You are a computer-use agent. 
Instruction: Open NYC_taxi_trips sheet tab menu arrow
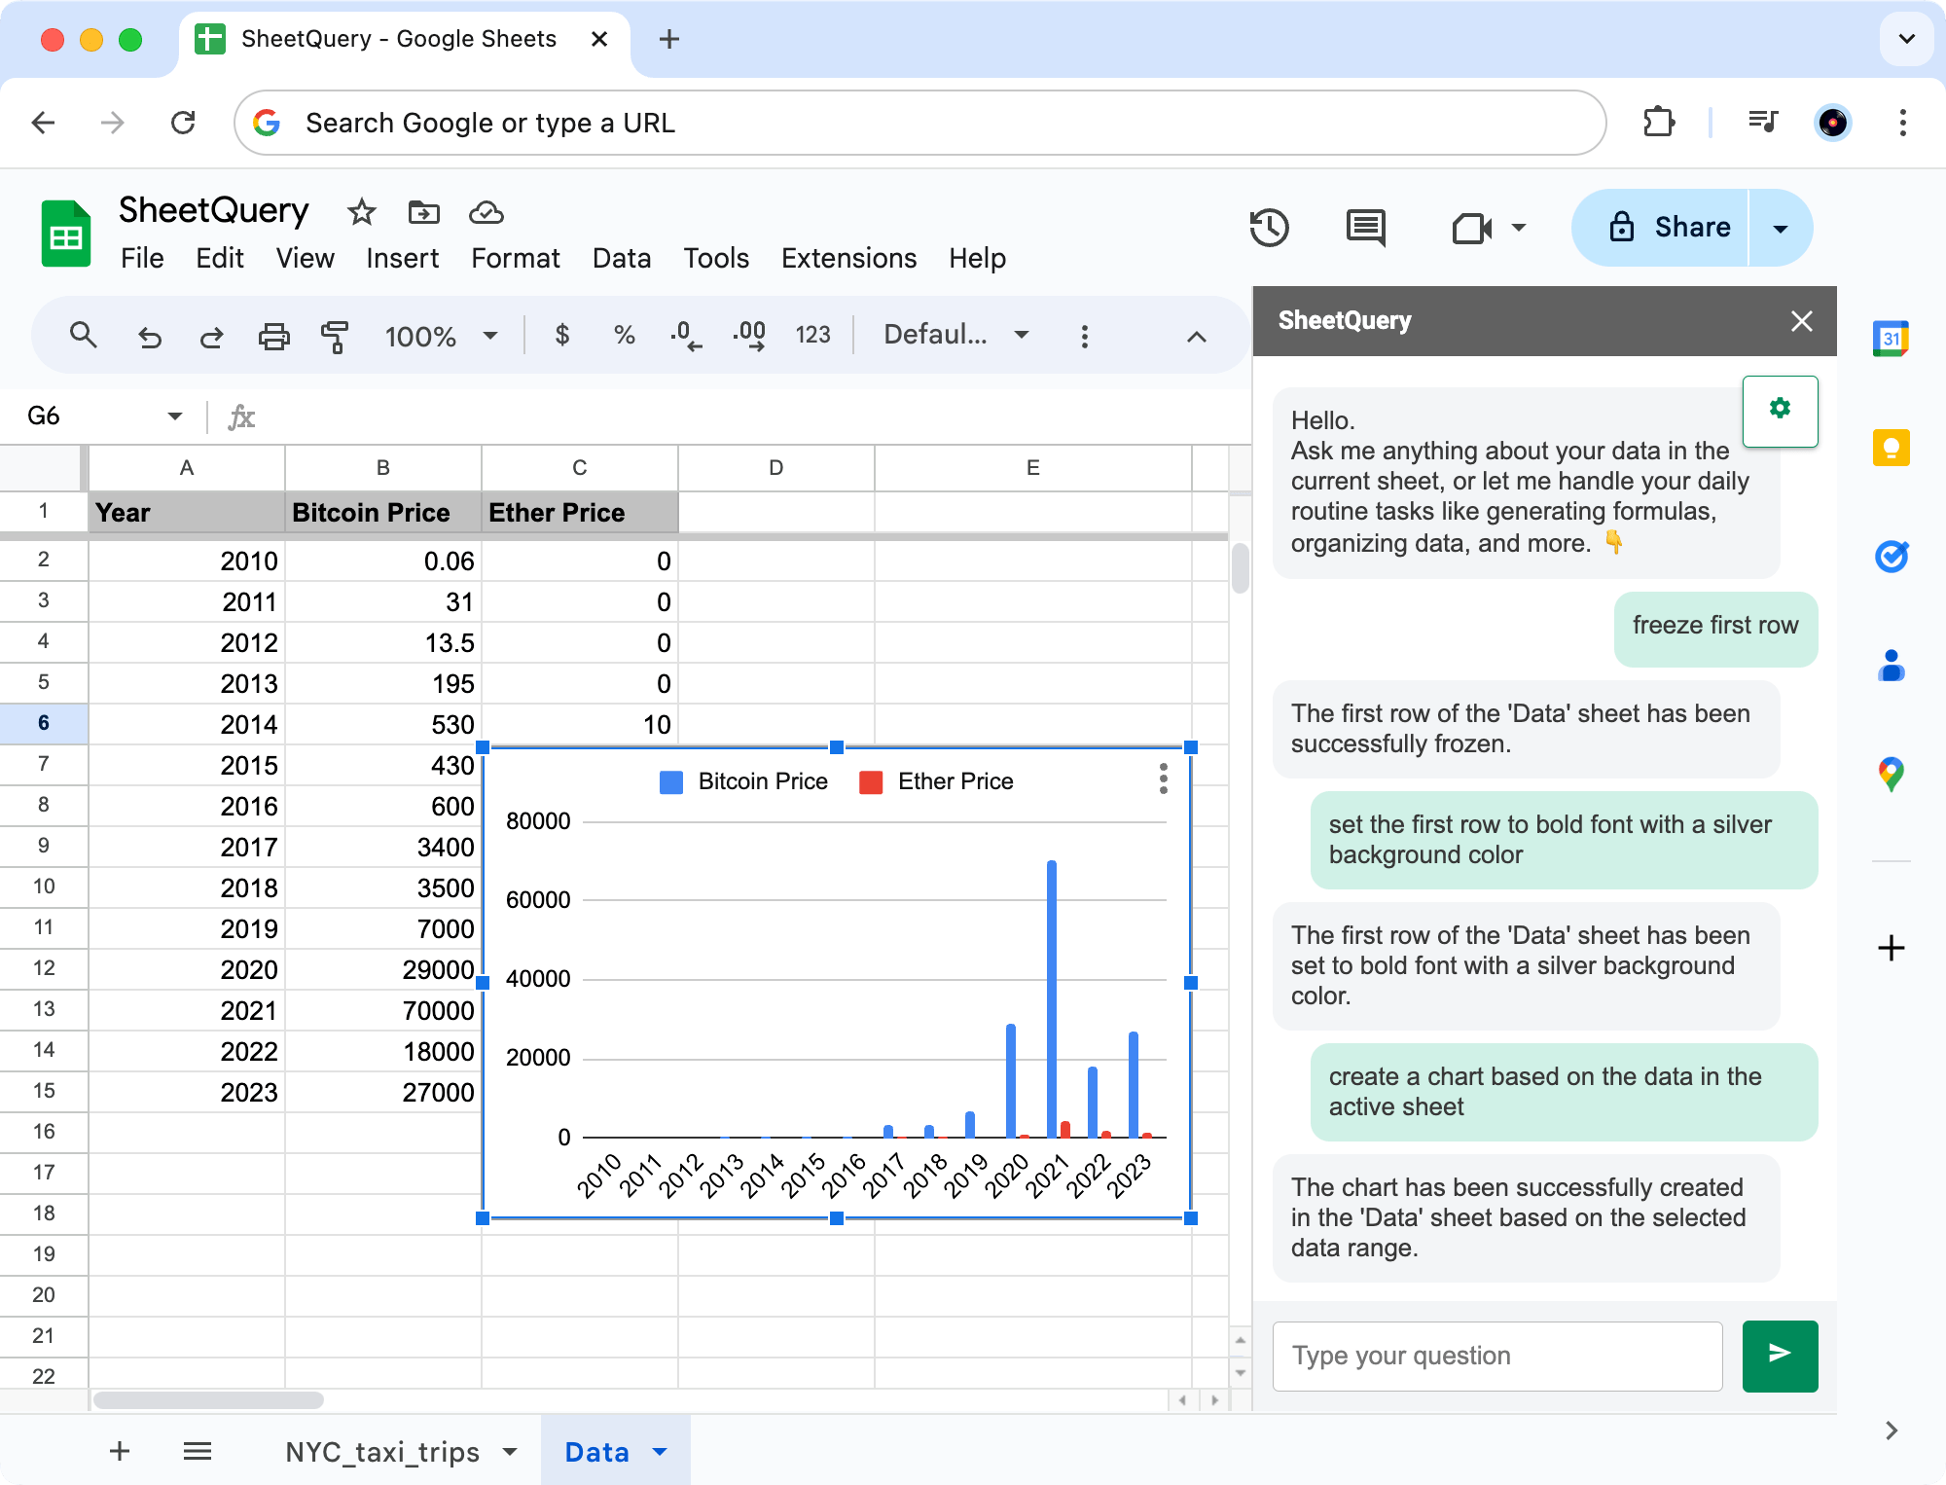coord(510,1452)
